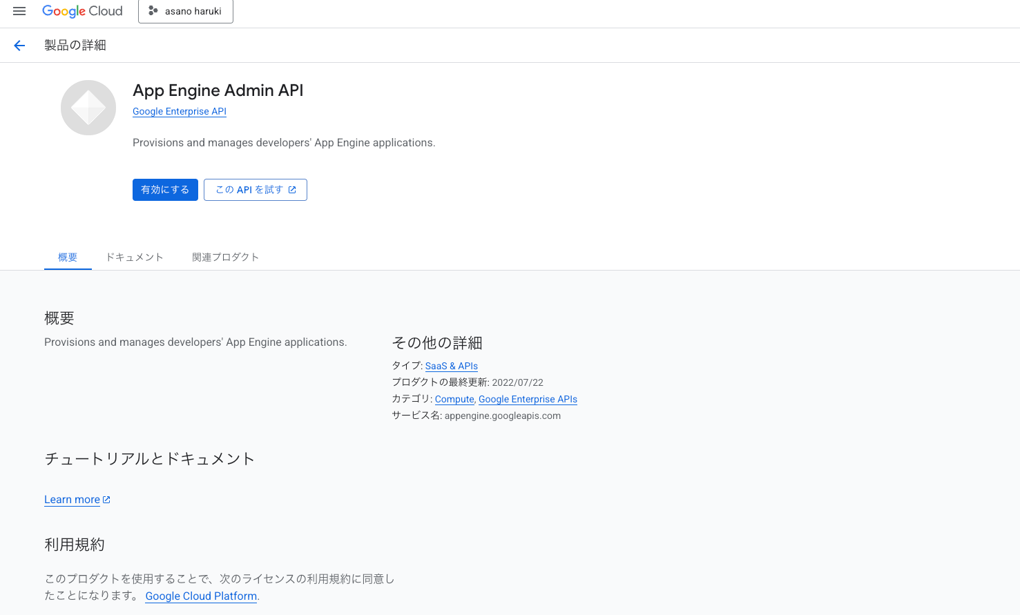Go back using the left arrow

tap(19, 46)
